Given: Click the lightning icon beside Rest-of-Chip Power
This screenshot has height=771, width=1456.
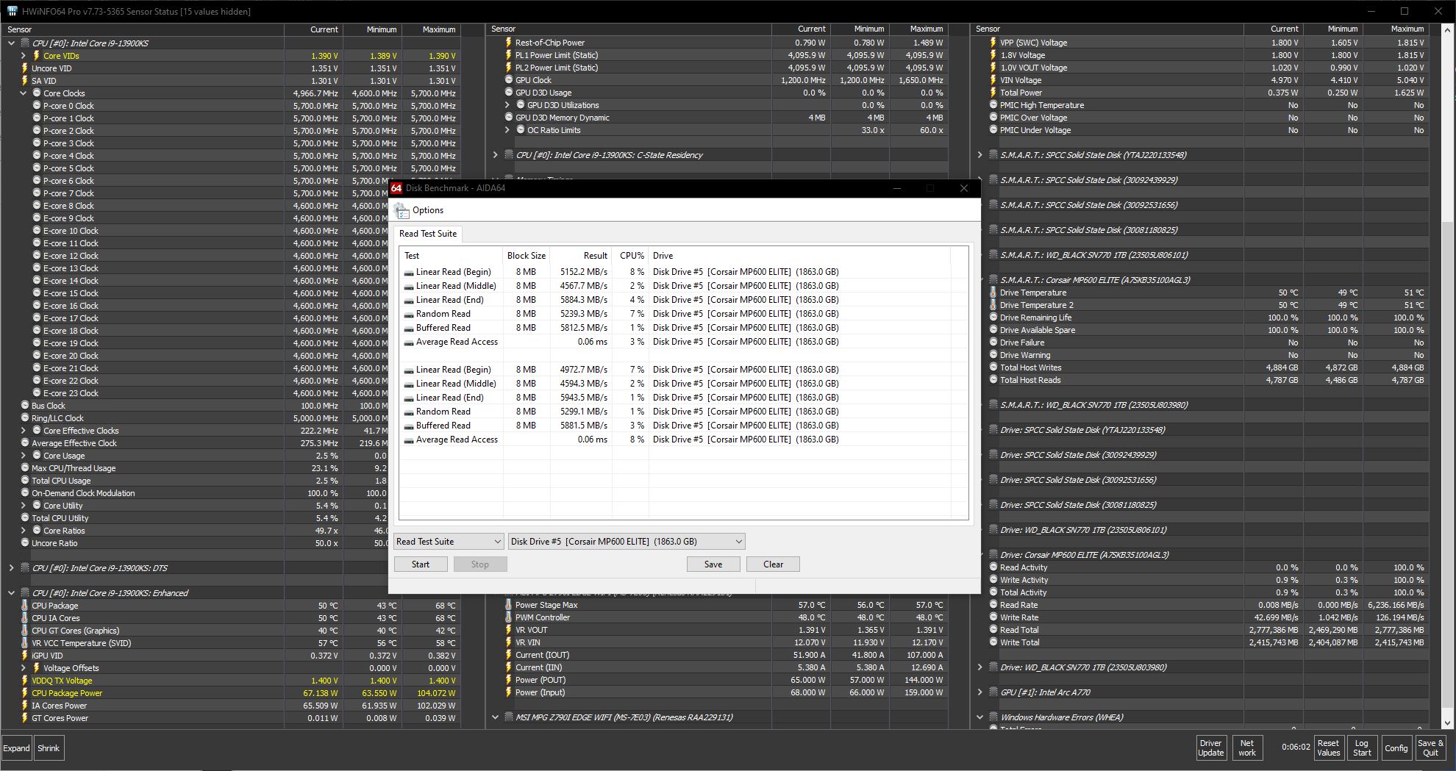Looking at the screenshot, I should tap(508, 43).
